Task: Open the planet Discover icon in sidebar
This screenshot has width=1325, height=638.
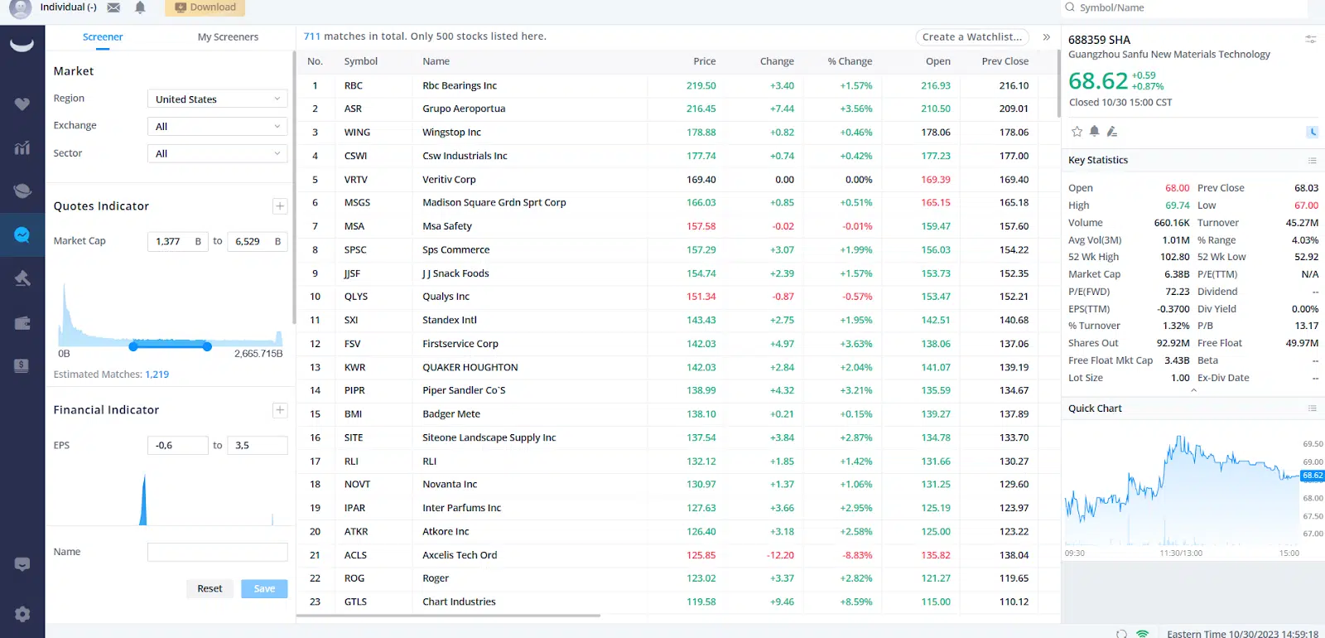Action: point(22,191)
